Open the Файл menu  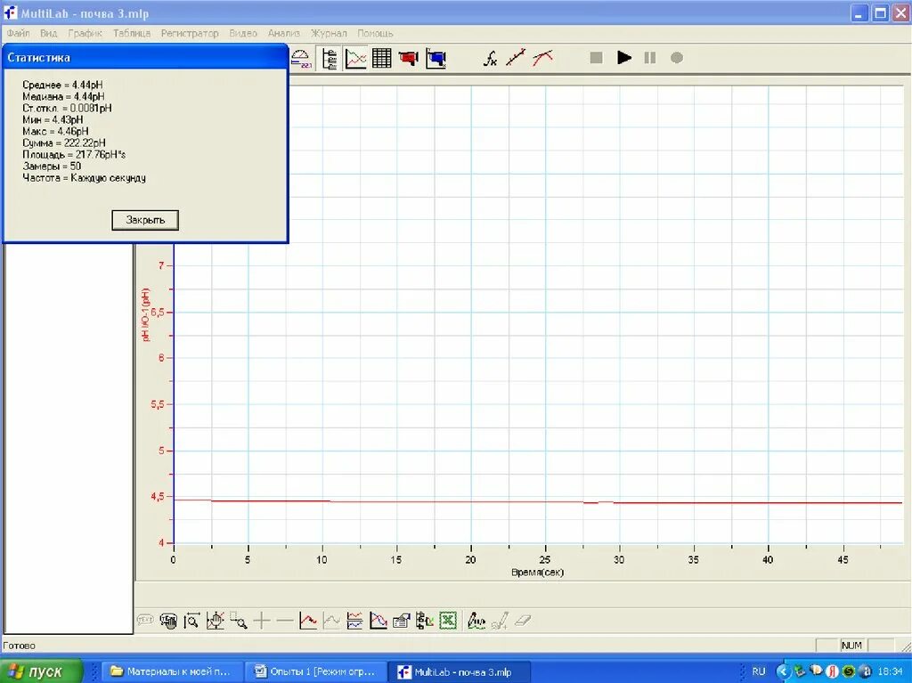click(18, 33)
